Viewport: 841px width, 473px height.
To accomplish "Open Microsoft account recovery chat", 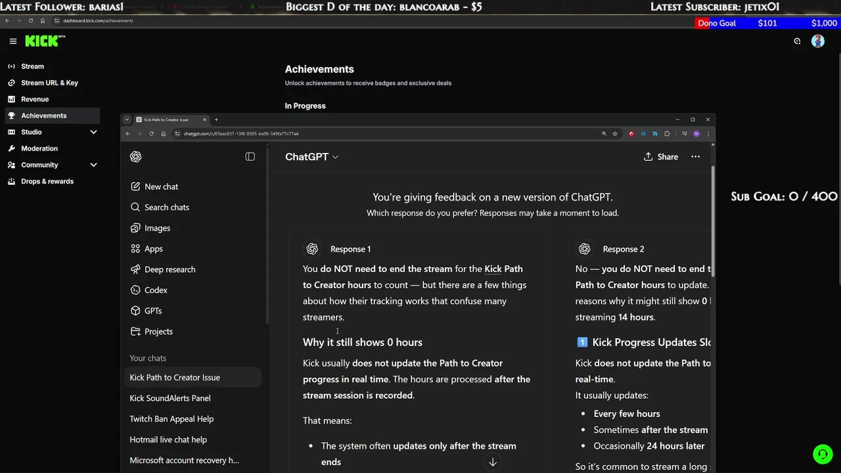I will [x=193, y=461].
